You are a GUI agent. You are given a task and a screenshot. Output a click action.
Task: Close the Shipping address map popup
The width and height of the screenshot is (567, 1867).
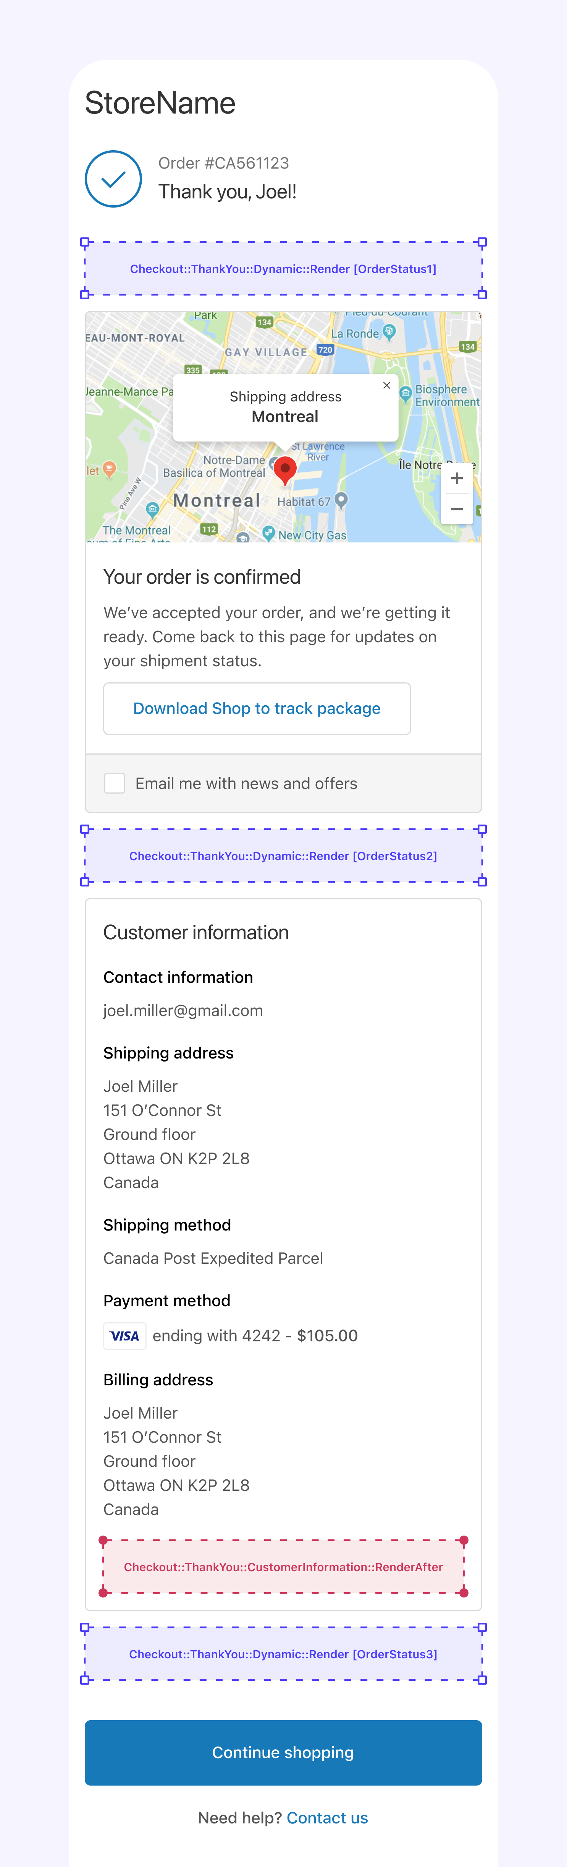[x=387, y=386]
